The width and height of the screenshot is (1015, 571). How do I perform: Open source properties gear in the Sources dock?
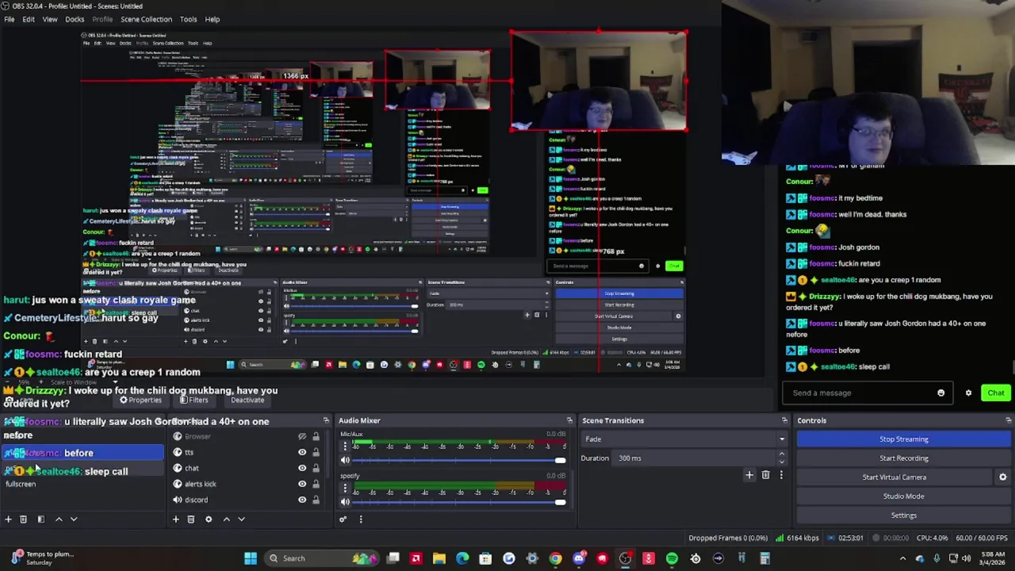pyautogui.click(x=209, y=519)
